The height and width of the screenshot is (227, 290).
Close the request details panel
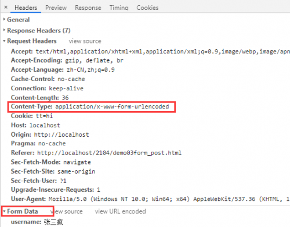click(6, 8)
